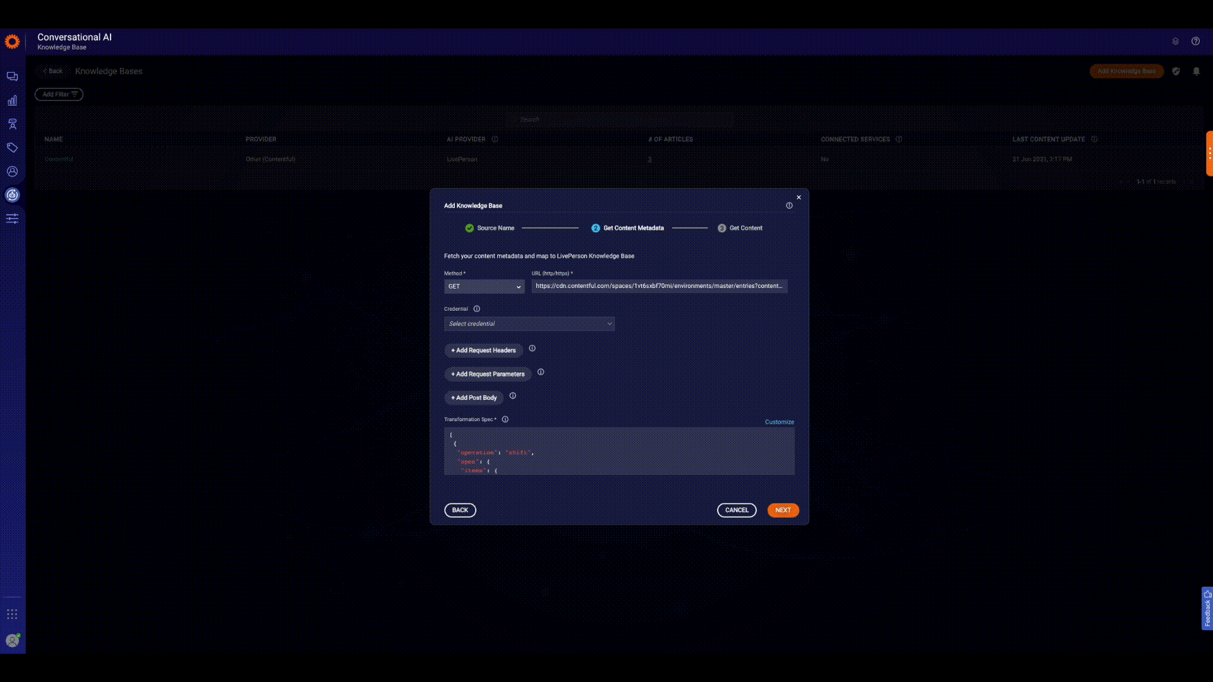1213x682 pixels.
Task: Click the Add Request Headers button
Action: tap(483, 350)
